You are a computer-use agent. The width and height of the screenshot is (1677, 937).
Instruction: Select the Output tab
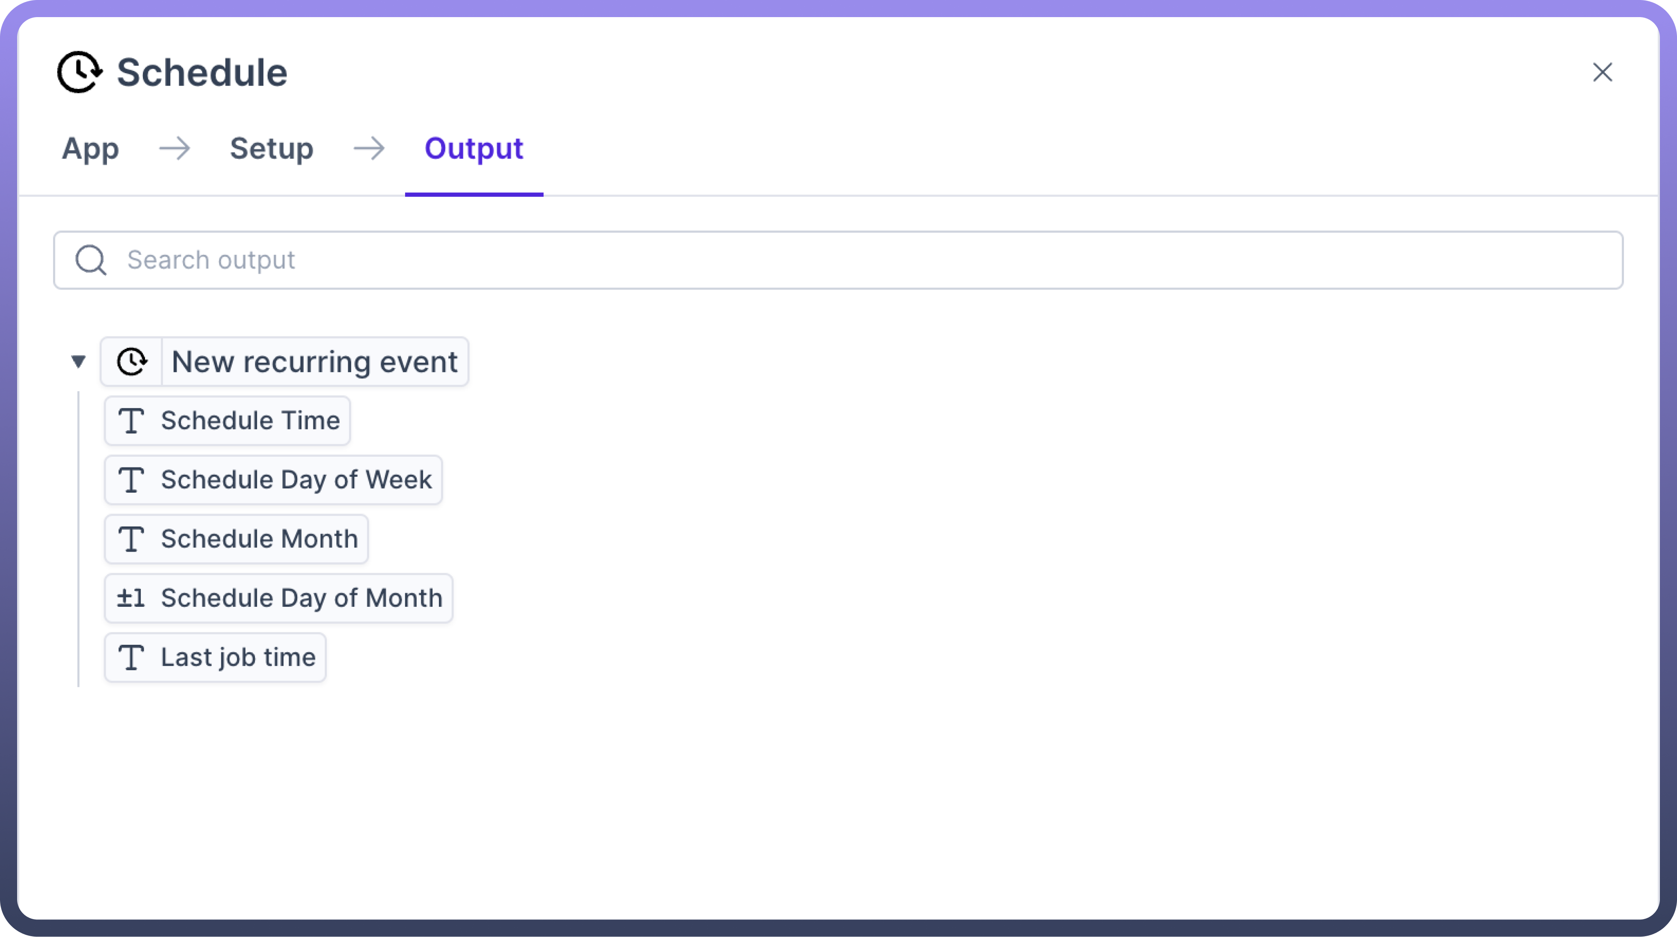coord(474,149)
